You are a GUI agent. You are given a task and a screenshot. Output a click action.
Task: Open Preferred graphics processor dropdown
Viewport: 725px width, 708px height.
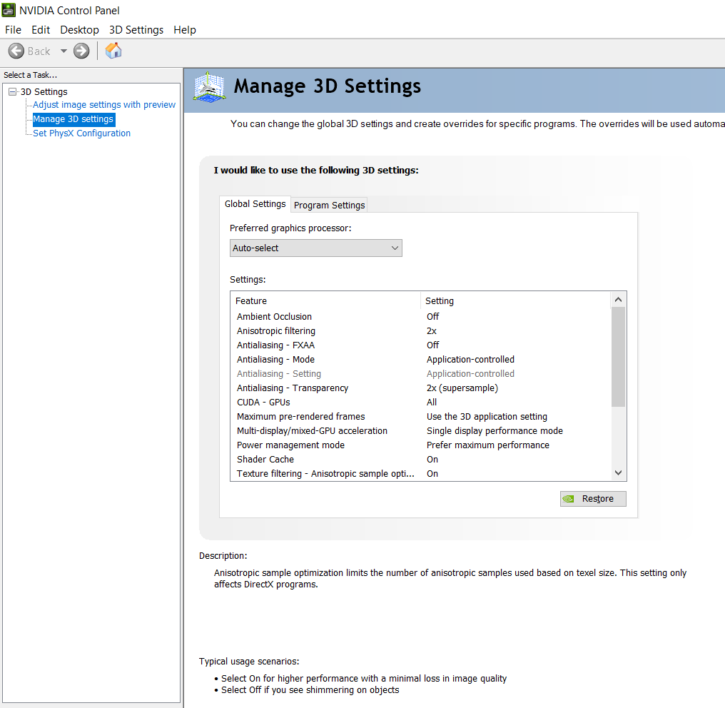316,248
